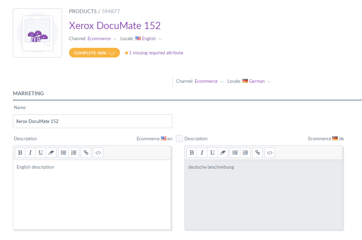This screenshot has width=362, height=240.
Task: Clear formatting with eraser in English editor
Action: tap(51, 153)
